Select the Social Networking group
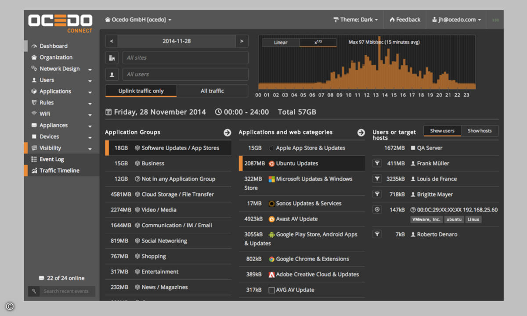 168,241
